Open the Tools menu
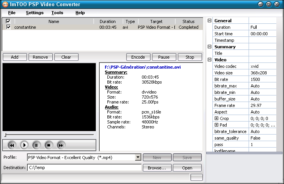The height and width of the screenshot is (184, 284). pos(57,13)
